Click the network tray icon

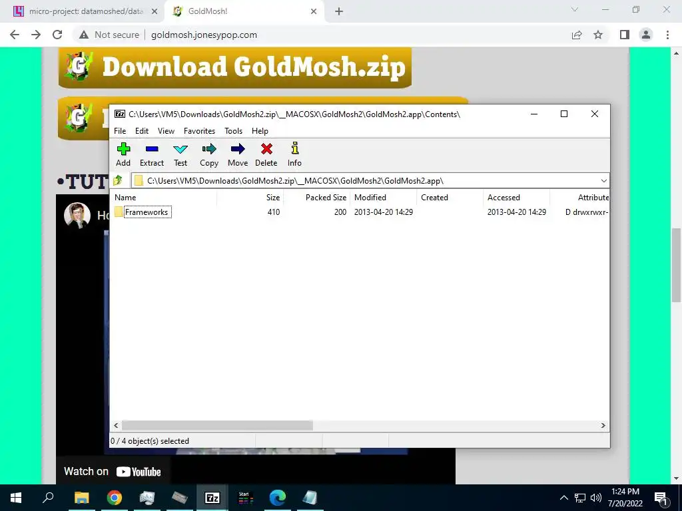pos(580,498)
